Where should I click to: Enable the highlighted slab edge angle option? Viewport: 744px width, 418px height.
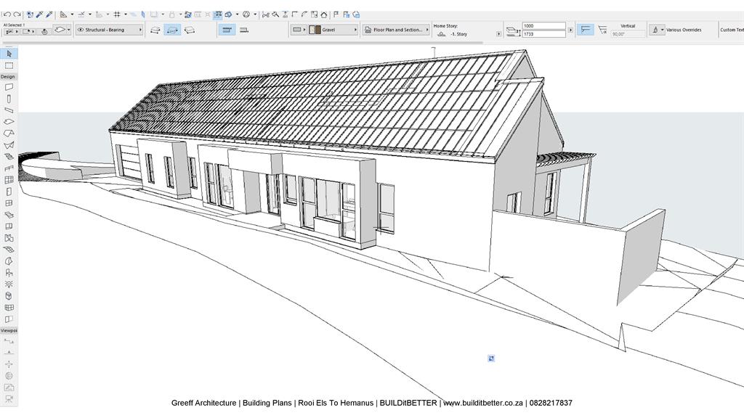click(586, 30)
